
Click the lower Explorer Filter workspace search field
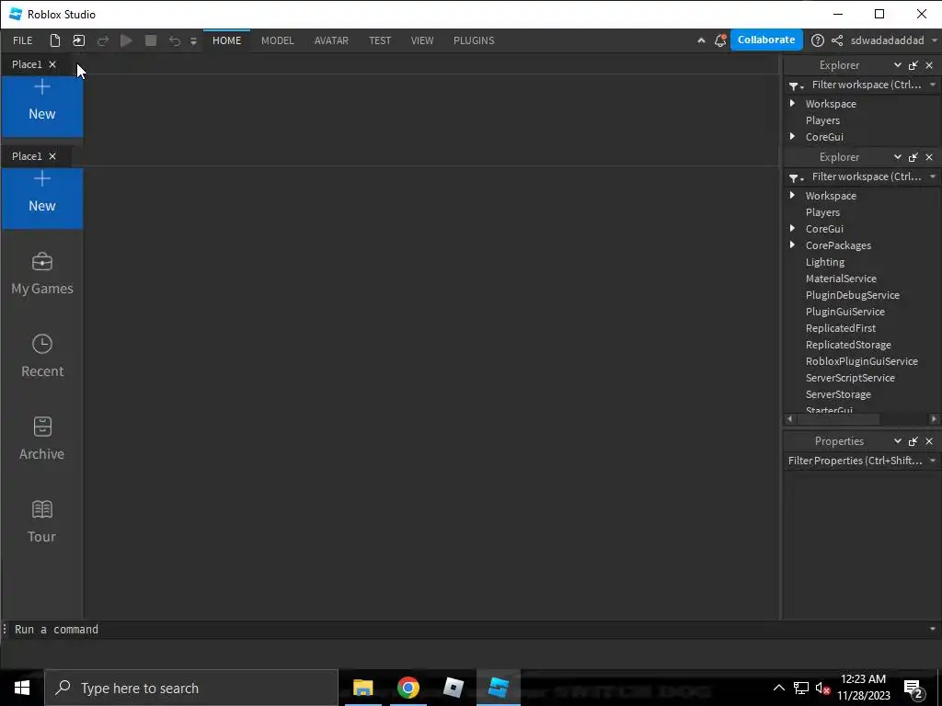[867, 176]
